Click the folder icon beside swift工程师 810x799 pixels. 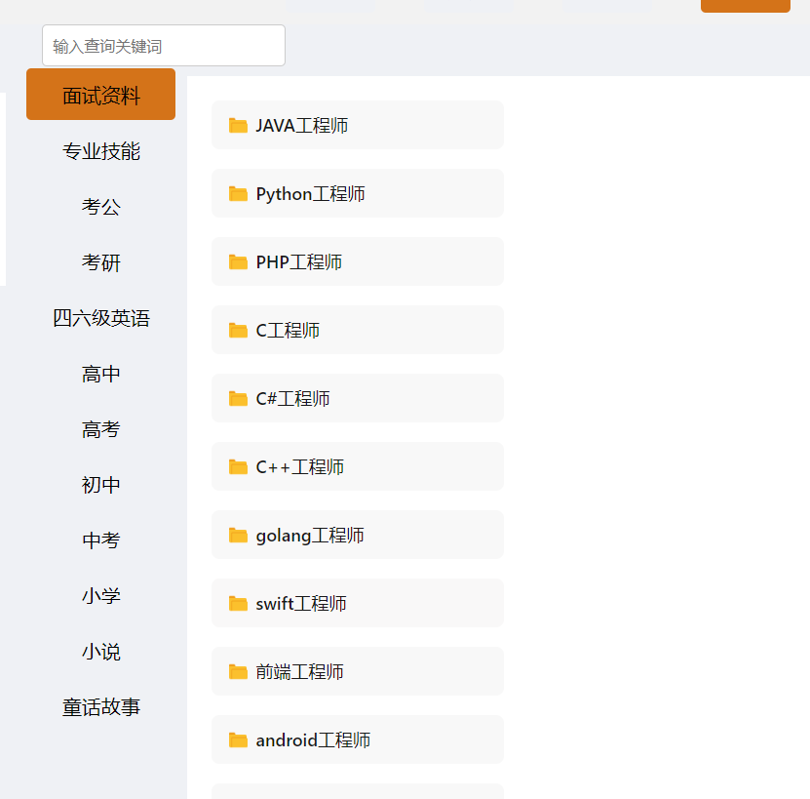tap(238, 603)
